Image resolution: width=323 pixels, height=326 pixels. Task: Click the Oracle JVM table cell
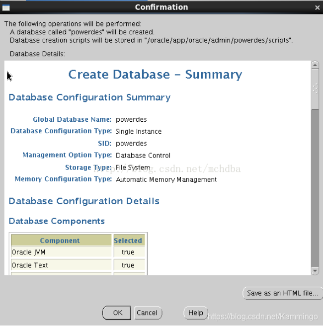tap(61, 252)
